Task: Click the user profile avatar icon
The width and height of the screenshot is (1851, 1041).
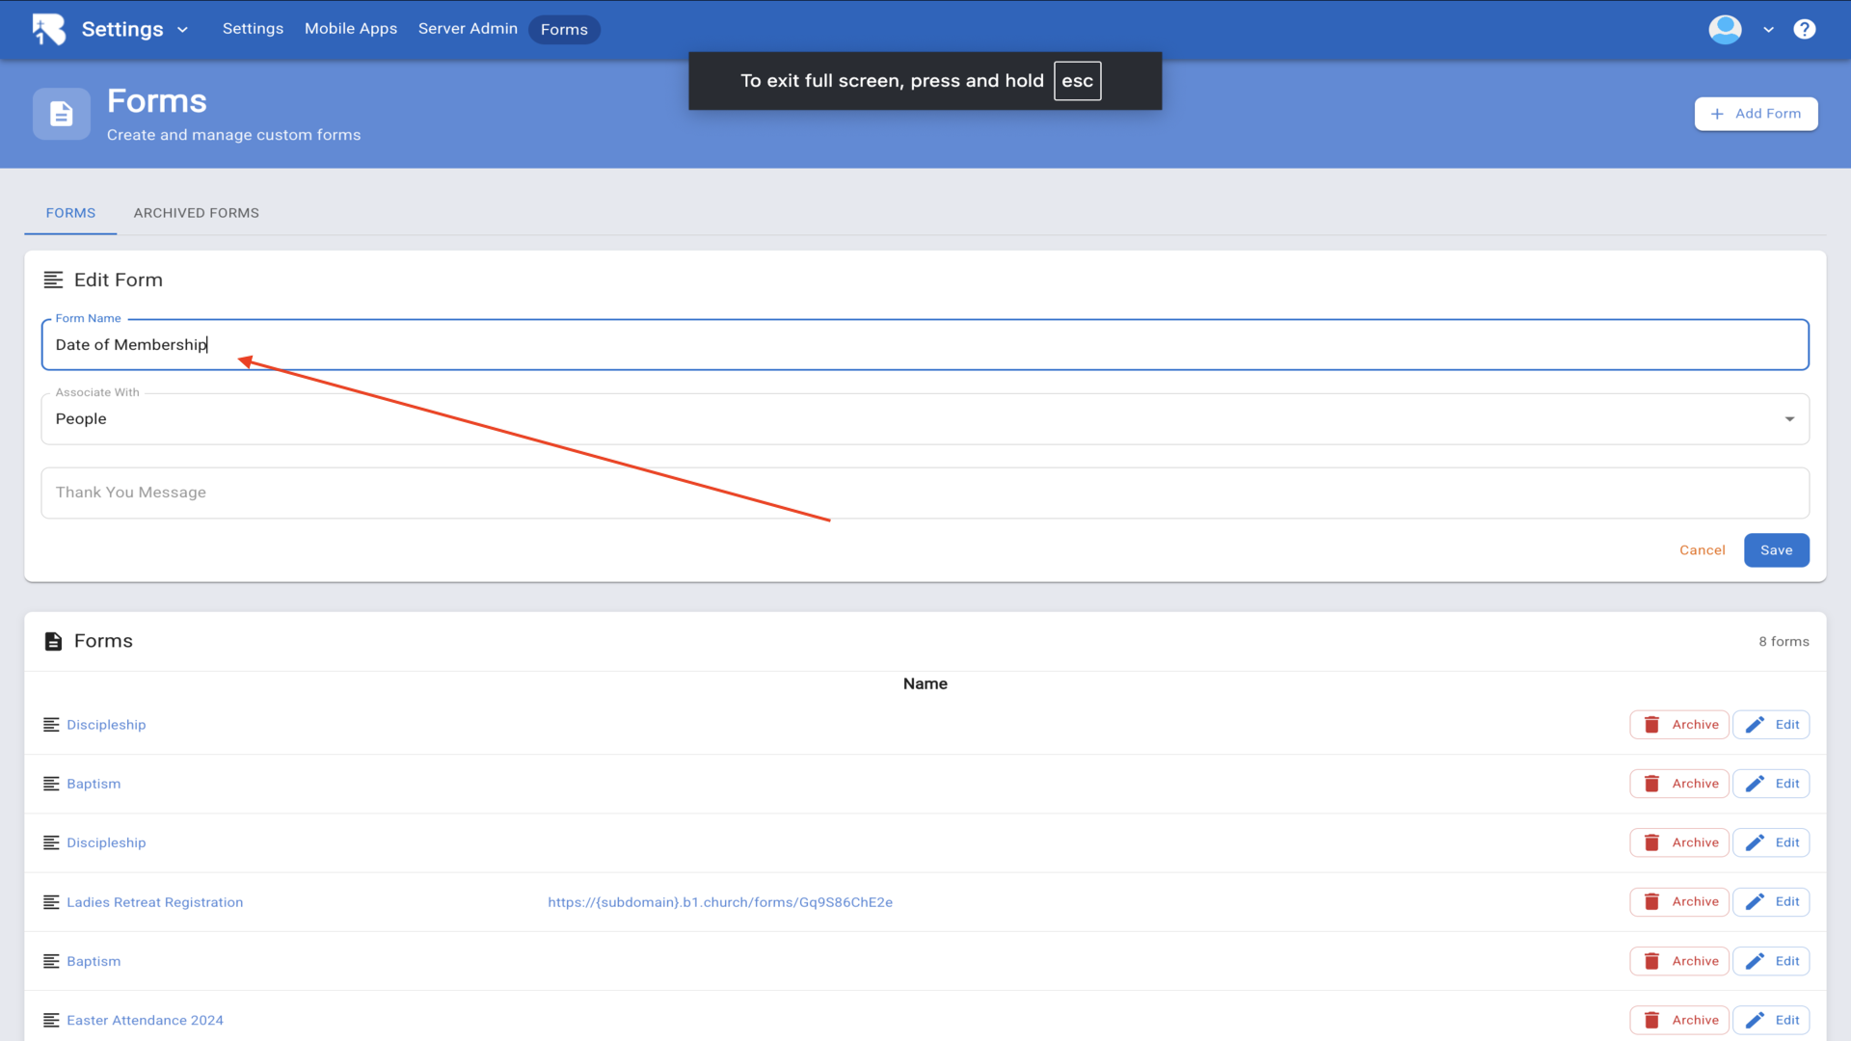Action: point(1725,29)
